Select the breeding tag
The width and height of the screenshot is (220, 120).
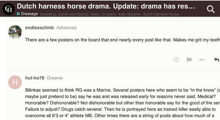coord(48,14)
